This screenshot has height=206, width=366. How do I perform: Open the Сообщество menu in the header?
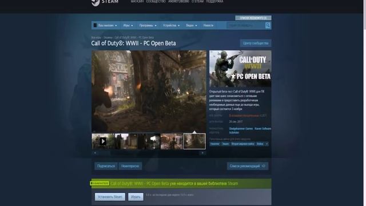pos(156,1)
